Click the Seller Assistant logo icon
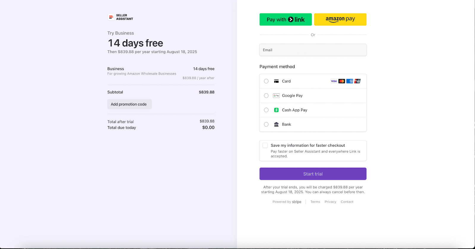This screenshot has height=249, width=475. tap(111, 17)
